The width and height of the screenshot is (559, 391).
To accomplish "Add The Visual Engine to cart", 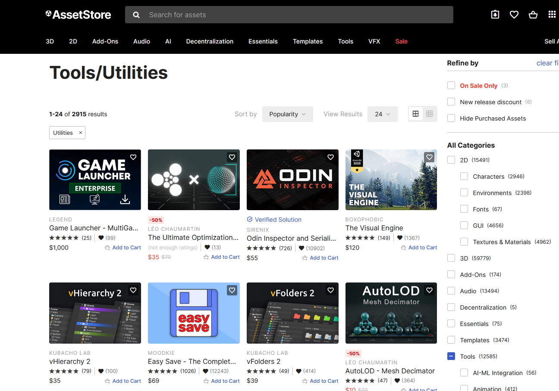I will coord(419,248).
